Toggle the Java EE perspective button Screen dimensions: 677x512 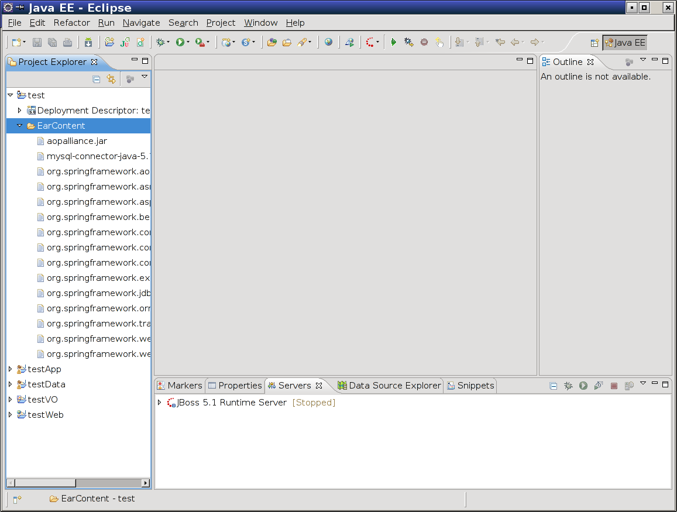pyautogui.click(x=625, y=43)
